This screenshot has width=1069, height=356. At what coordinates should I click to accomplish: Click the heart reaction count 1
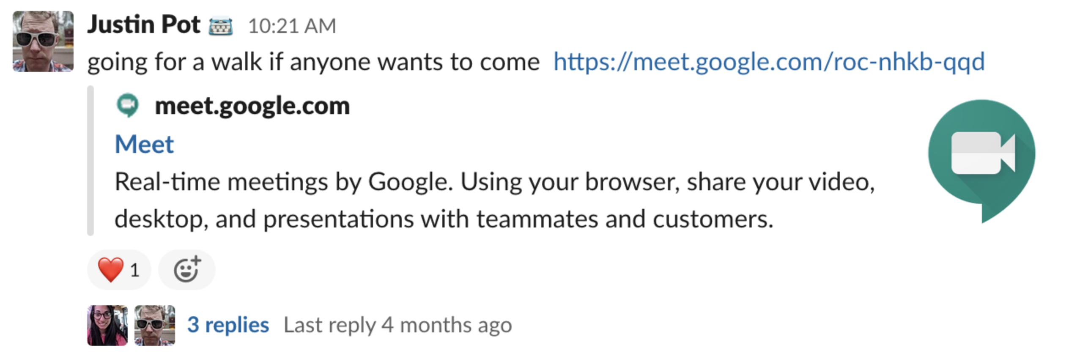click(x=135, y=270)
